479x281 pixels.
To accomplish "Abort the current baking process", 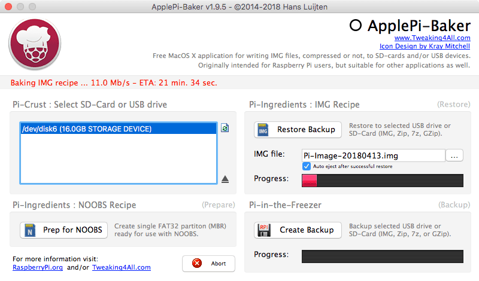I will [208, 264].
